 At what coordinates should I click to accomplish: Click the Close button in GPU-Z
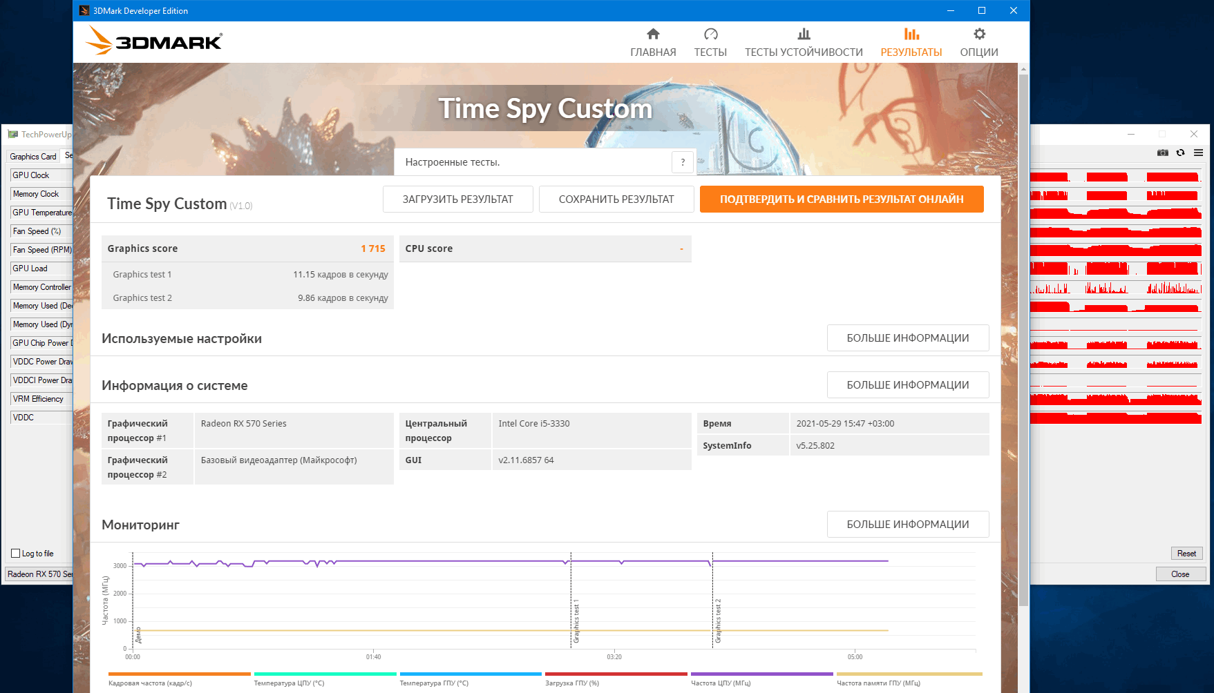(x=1180, y=574)
